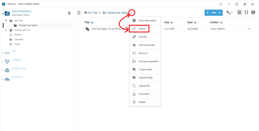The height and width of the screenshot is (131, 259).
Task: Click the refresh icon in title bar
Action: (x=236, y=4)
